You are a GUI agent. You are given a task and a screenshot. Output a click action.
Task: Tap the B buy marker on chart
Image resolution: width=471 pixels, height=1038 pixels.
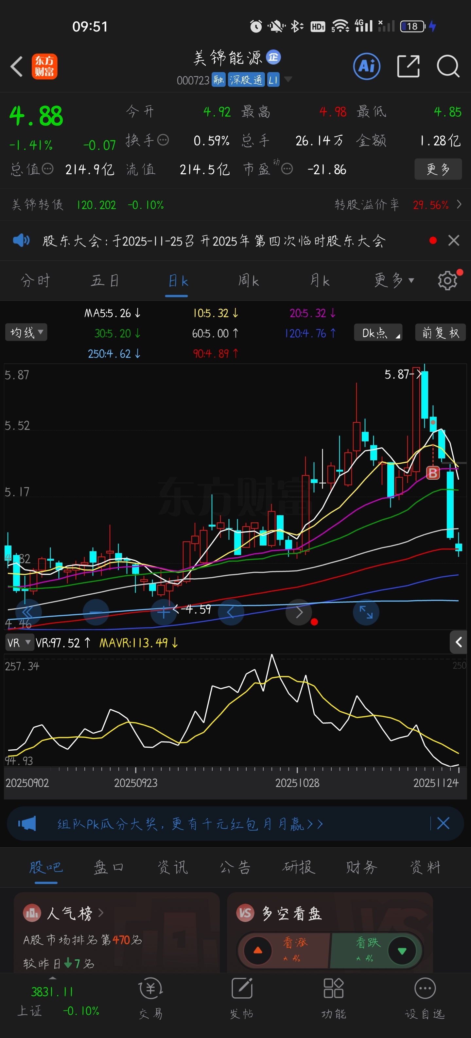coord(433,473)
